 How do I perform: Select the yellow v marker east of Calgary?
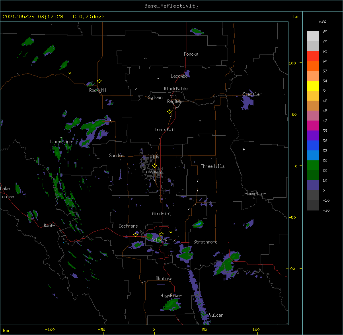pos(171,232)
